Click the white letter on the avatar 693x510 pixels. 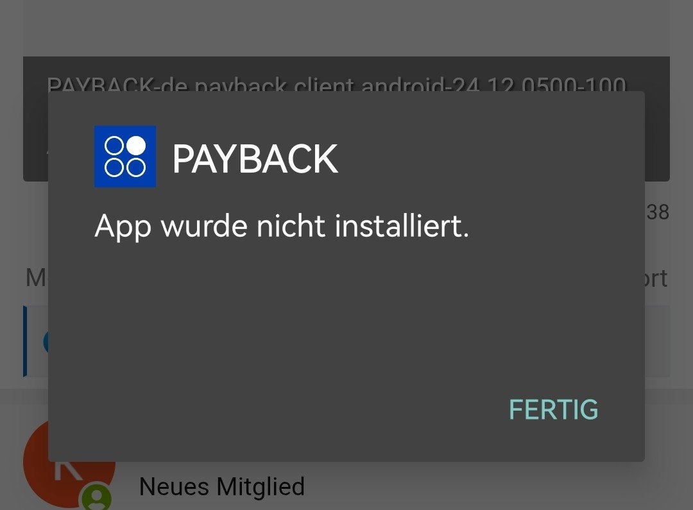[x=67, y=470]
